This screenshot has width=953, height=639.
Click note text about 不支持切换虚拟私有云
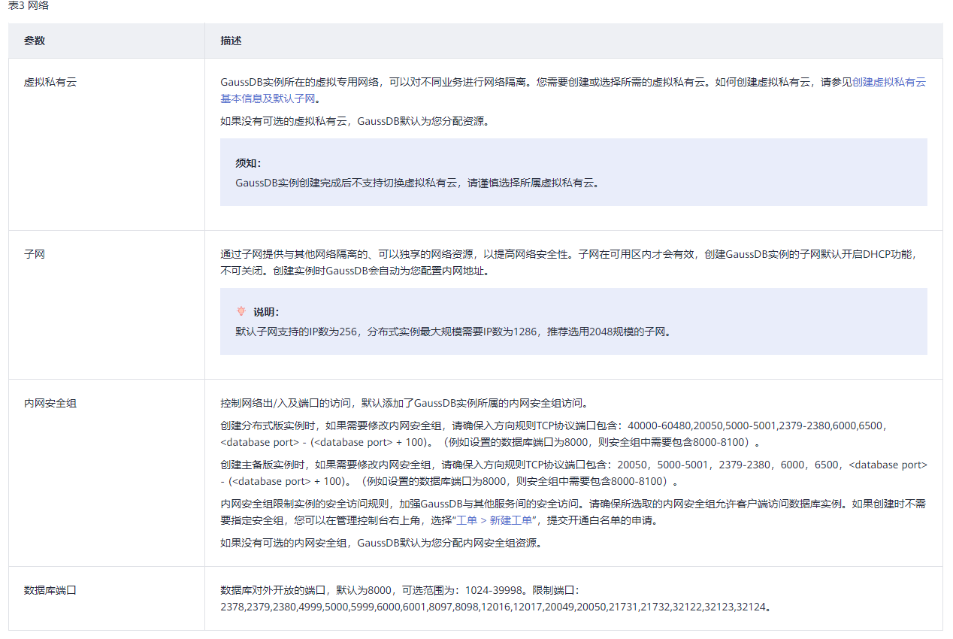coord(417,183)
